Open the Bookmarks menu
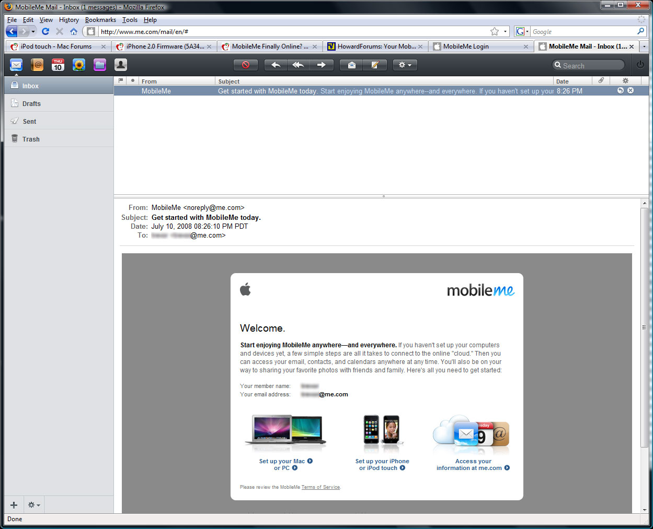 tap(100, 20)
